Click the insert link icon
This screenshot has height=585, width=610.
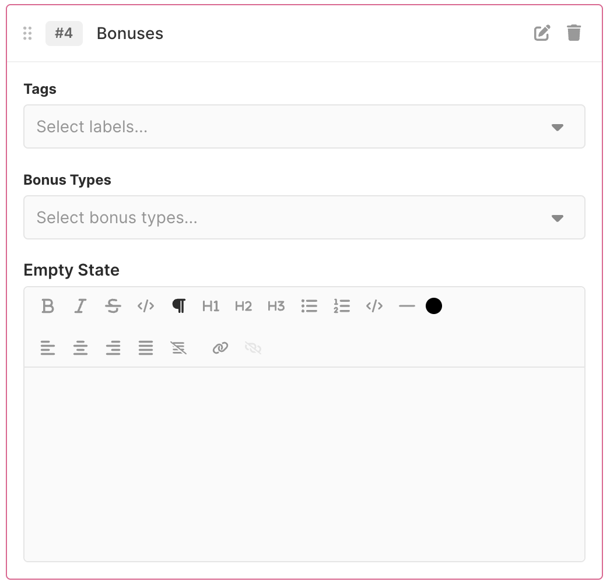(x=220, y=348)
